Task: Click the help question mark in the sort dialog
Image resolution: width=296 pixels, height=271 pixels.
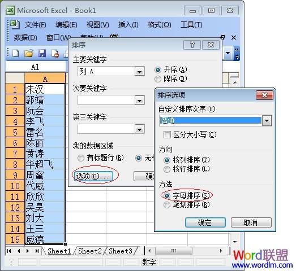Action: [x=192, y=45]
